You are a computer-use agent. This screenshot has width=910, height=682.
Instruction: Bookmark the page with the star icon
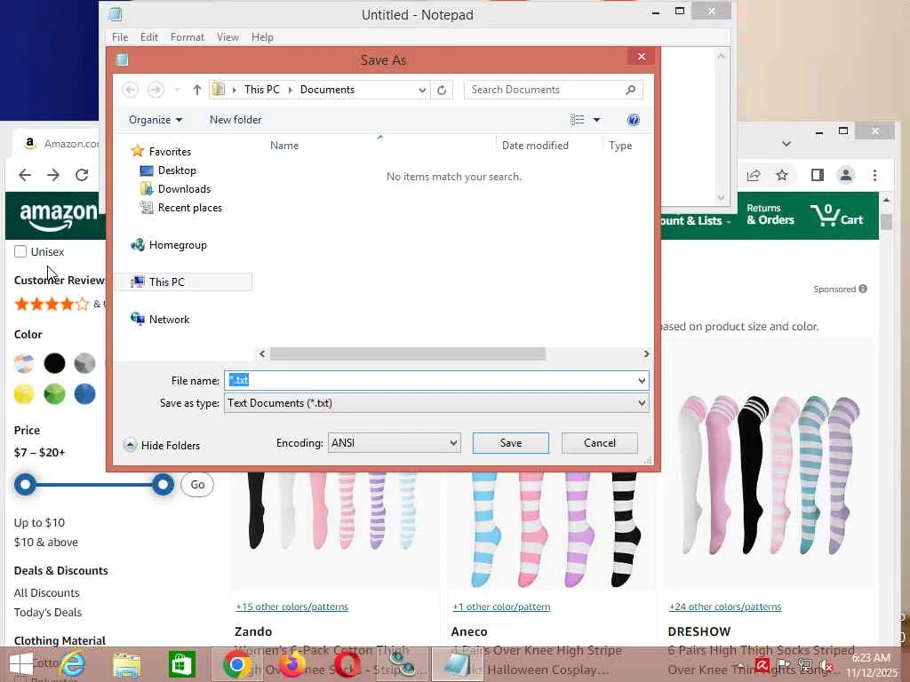pyautogui.click(x=782, y=175)
